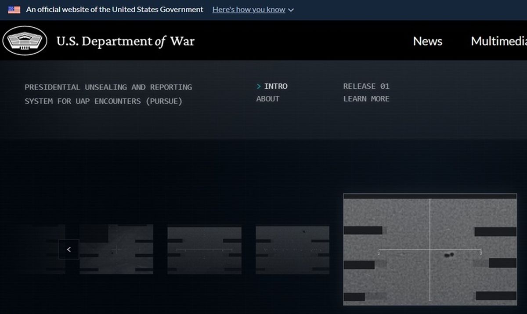The width and height of the screenshot is (527, 314).
Task: Go to the U.S. Department of War home title
Action: pos(125,41)
